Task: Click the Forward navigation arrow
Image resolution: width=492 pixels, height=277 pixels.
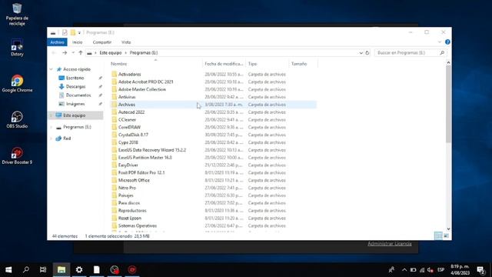Action: [x=65, y=53]
